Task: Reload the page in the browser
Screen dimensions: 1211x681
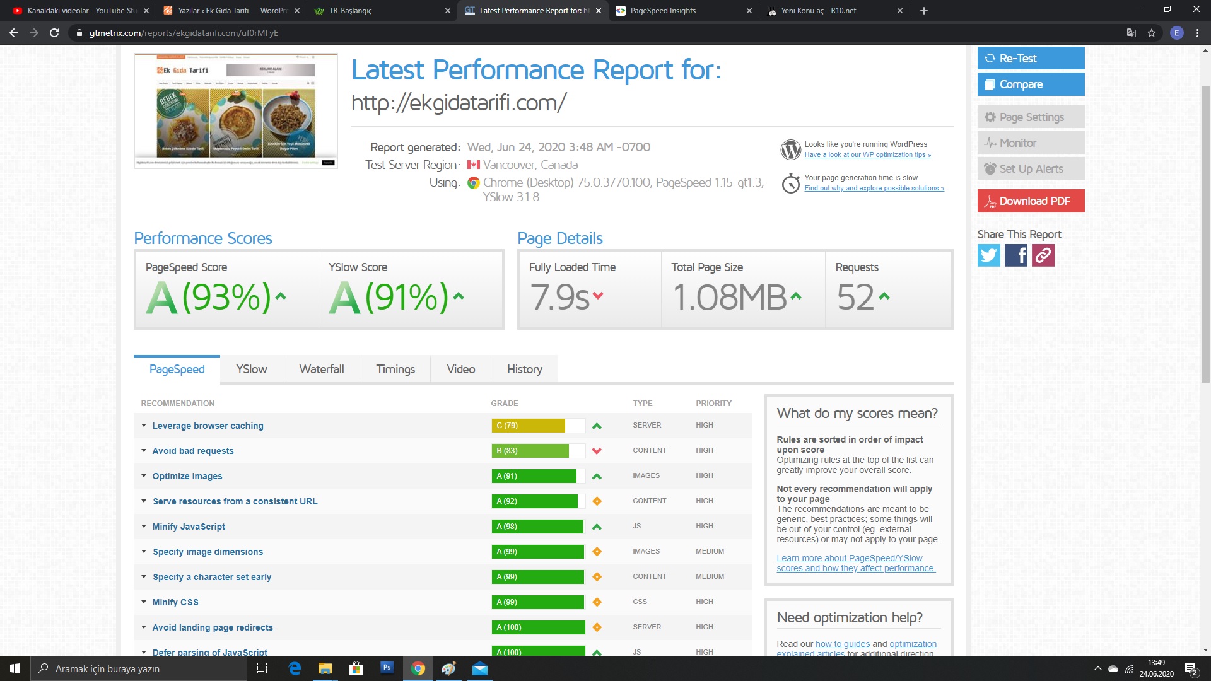Action: tap(54, 33)
